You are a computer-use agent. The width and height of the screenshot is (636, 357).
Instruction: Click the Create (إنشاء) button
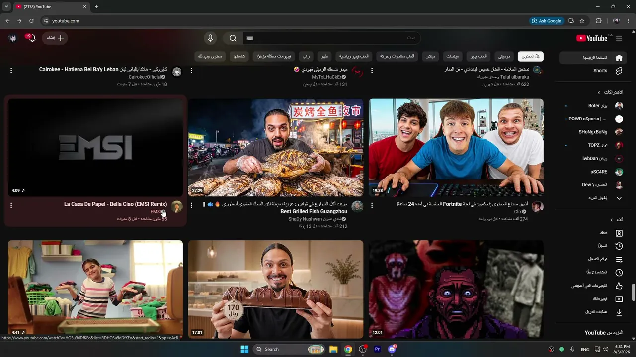pos(55,38)
